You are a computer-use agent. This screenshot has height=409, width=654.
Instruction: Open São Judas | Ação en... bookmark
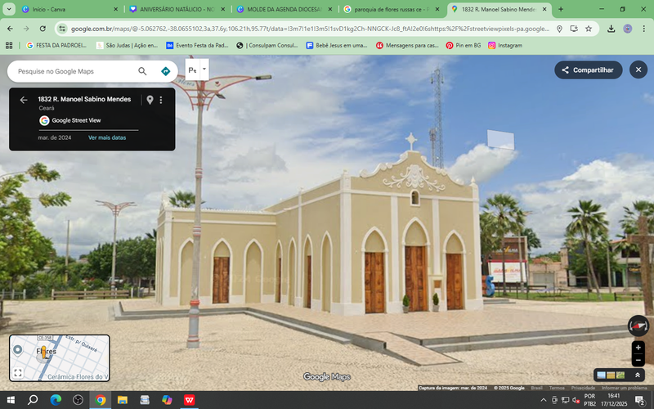tap(127, 46)
